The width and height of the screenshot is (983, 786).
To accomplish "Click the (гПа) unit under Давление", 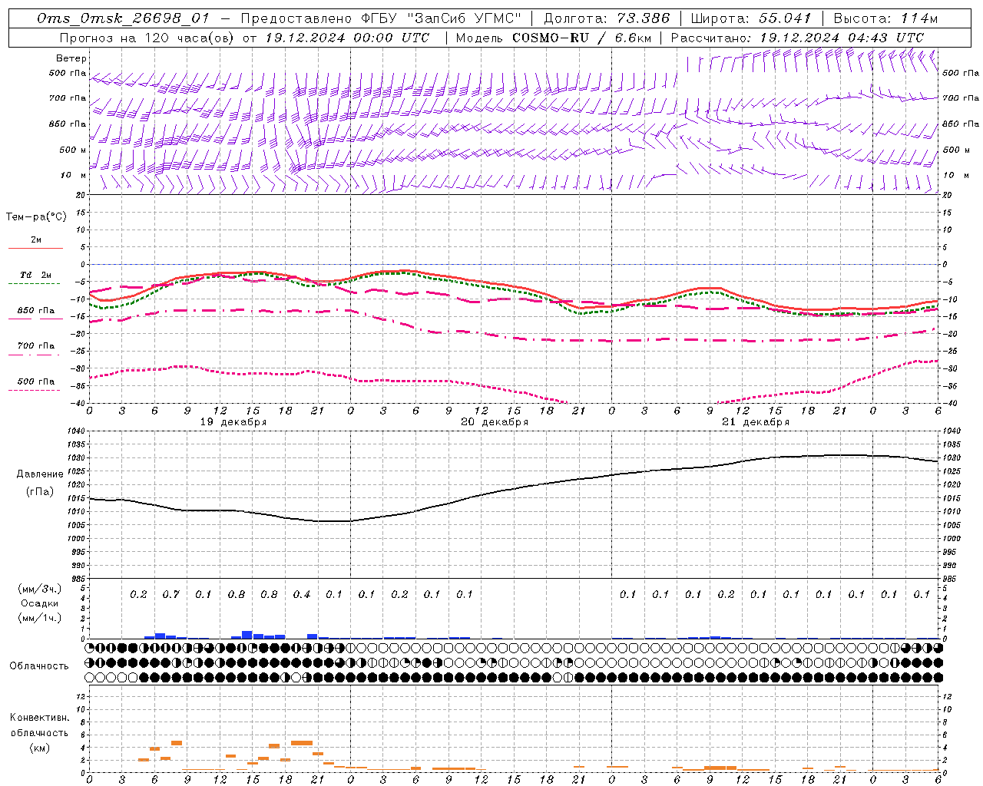I will click(x=39, y=492).
